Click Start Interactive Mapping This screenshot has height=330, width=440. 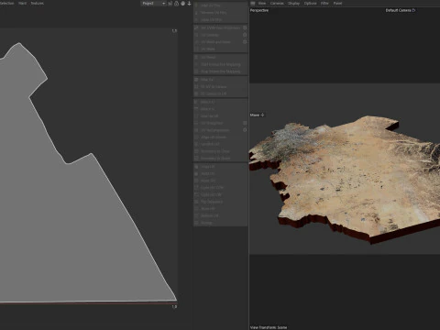pos(220,64)
